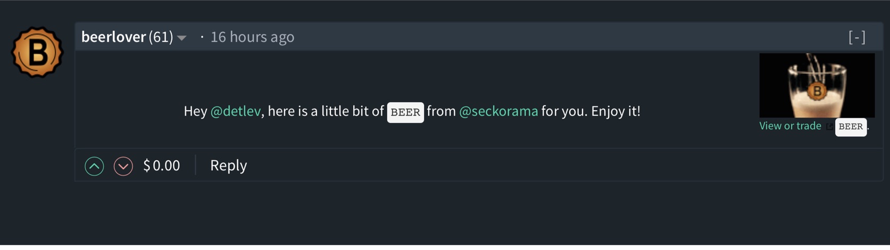
Task: Upvote the beerlover comment
Action: 94,166
